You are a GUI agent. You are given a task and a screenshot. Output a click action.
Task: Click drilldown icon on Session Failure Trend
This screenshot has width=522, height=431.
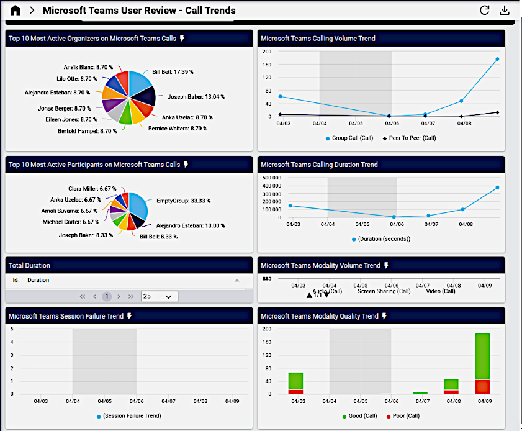point(129,315)
